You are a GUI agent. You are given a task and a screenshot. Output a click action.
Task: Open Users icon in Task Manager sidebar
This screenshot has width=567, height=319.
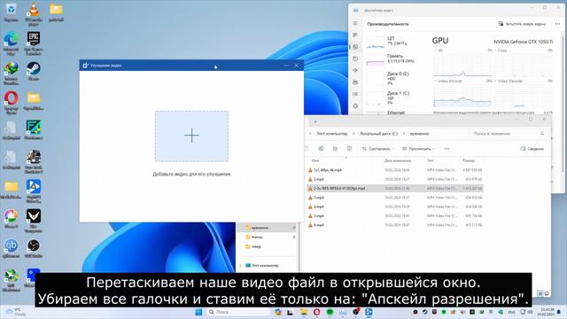click(355, 82)
